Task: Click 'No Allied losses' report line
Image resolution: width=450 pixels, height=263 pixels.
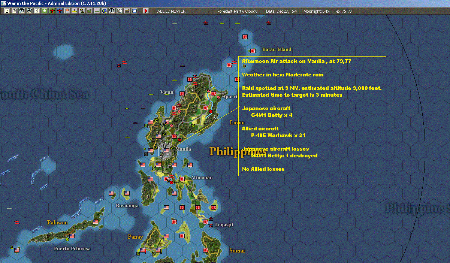Action: (263, 169)
